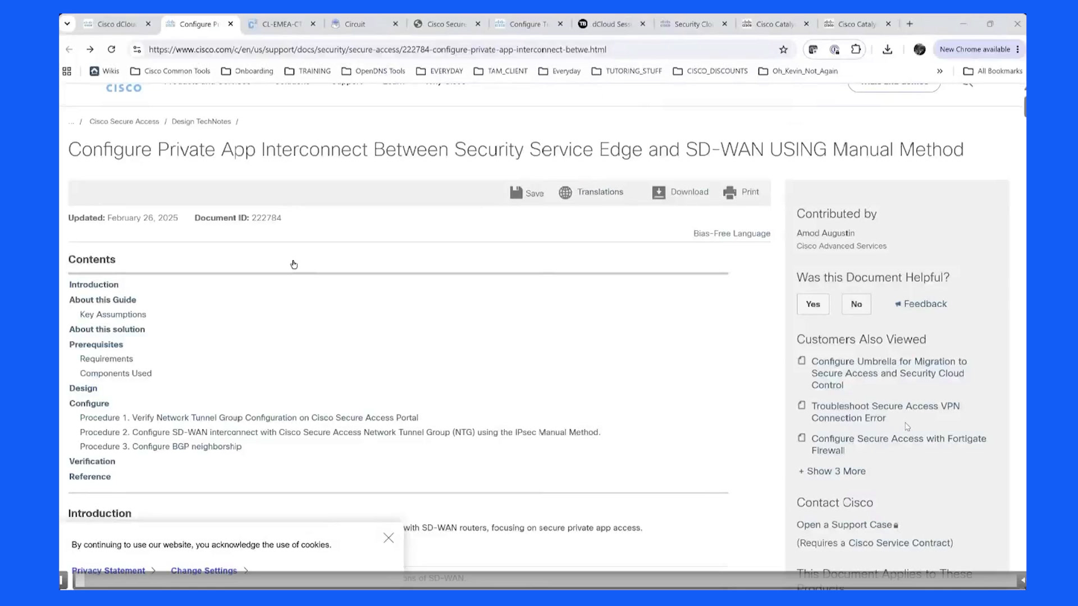1078x606 pixels.
Task: Close the Circuit tab
Action: pos(395,24)
